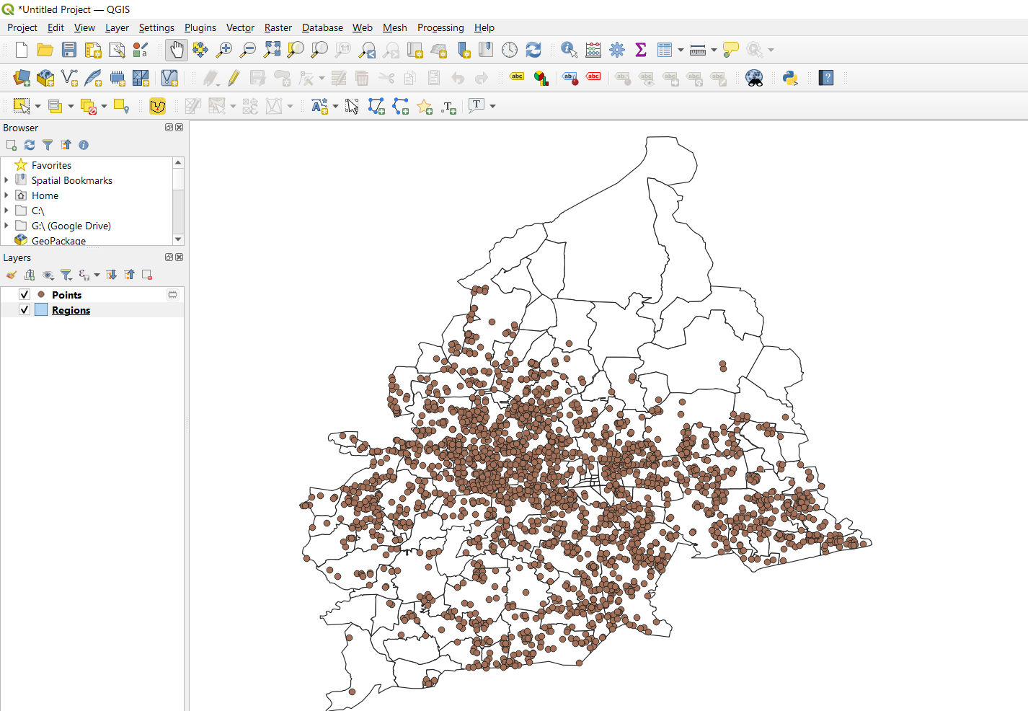Click the Zoom Out magnifier tool

pyautogui.click(x=248, y=50)
